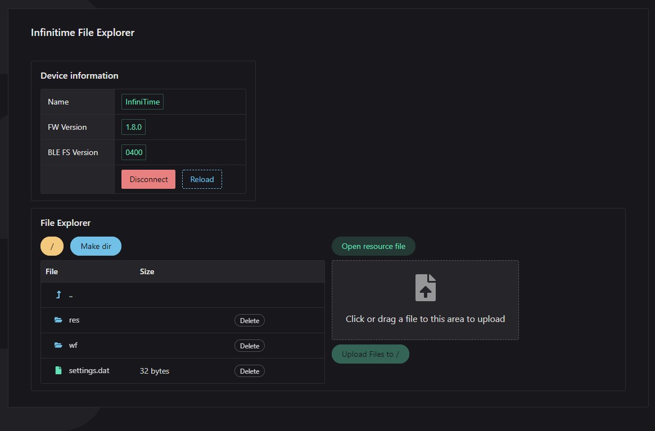Screen dimensions: 655x431
Task: Open the wf folder name
Action: pos(73,346)
